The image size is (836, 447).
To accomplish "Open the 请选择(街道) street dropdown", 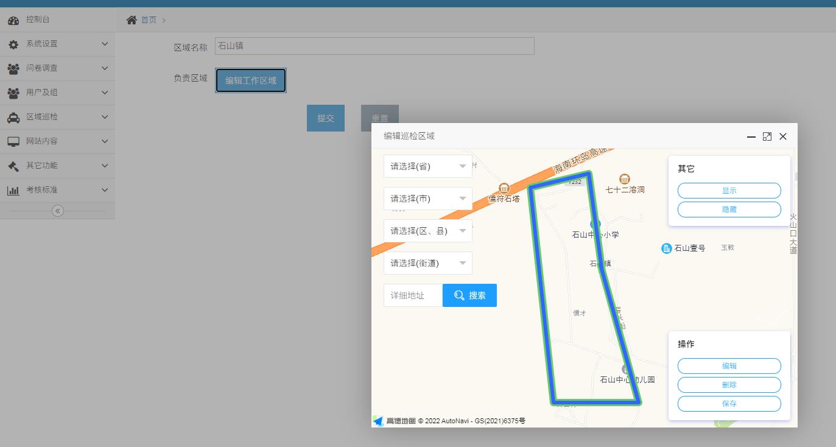I will click(428, 263).
